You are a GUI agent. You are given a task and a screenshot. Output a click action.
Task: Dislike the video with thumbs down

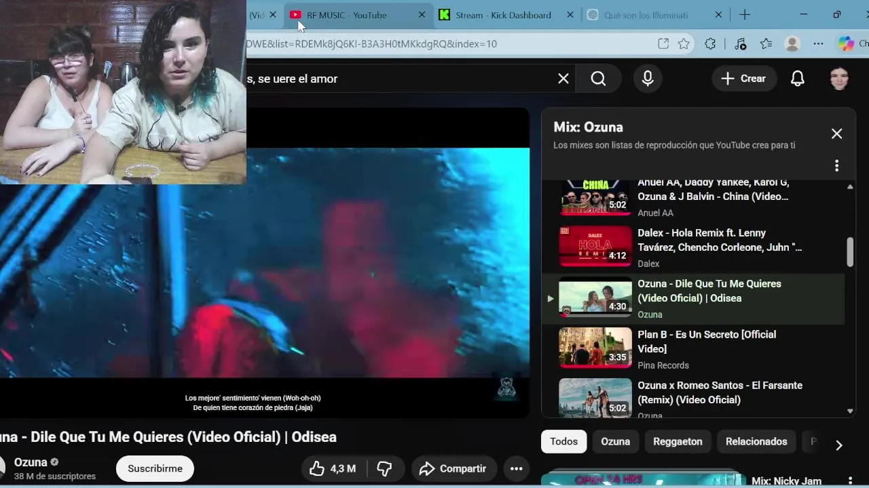pyautogui.click(x=385, y=468)
